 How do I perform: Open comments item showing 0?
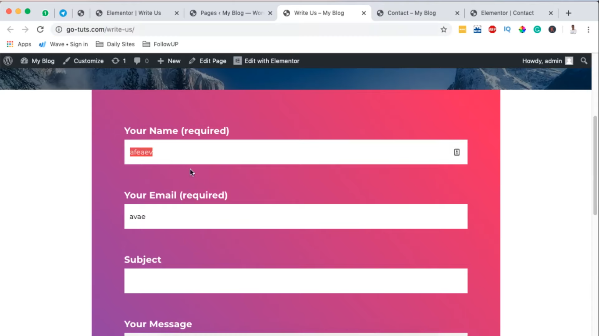coord(141,61)
